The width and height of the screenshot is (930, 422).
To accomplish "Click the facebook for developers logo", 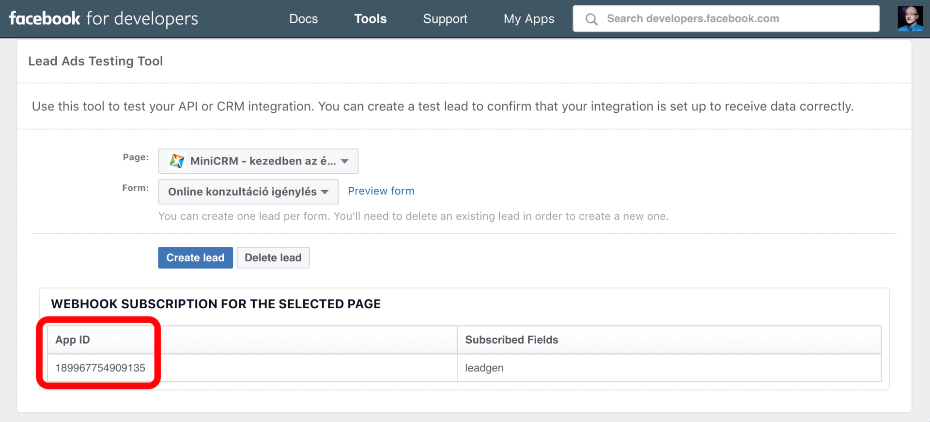I will 104,18.
